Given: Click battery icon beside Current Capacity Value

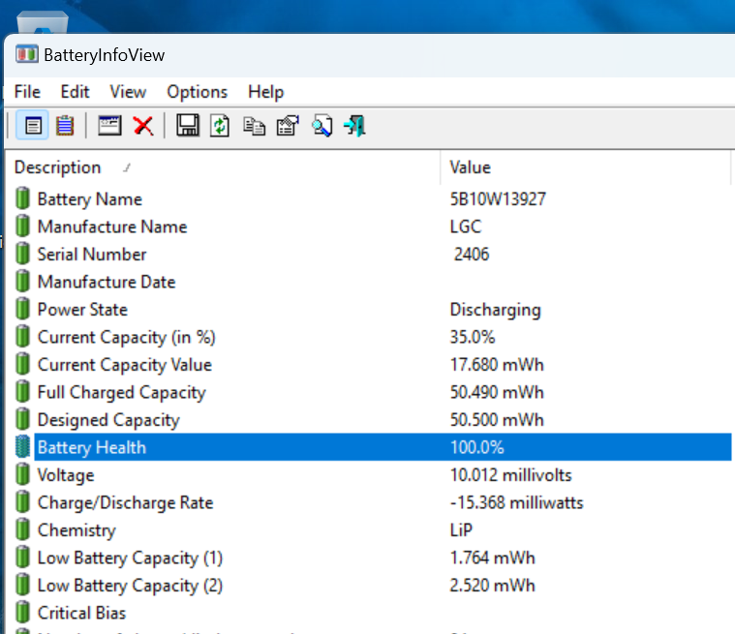Looking at the screenshot, I should (x=22, y=364).
